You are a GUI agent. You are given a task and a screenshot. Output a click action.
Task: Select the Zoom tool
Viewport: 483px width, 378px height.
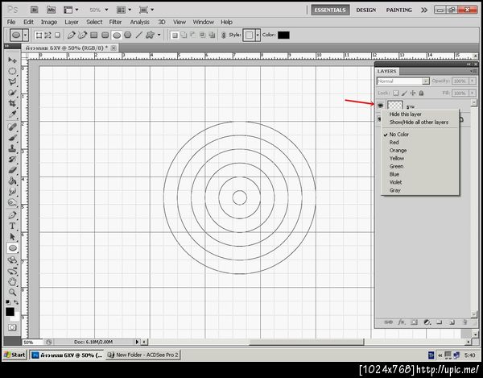(x=12, y=293)
